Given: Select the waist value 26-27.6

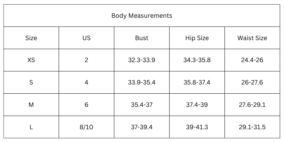Looking at the screenshot, I should click(x=252, y=82).
